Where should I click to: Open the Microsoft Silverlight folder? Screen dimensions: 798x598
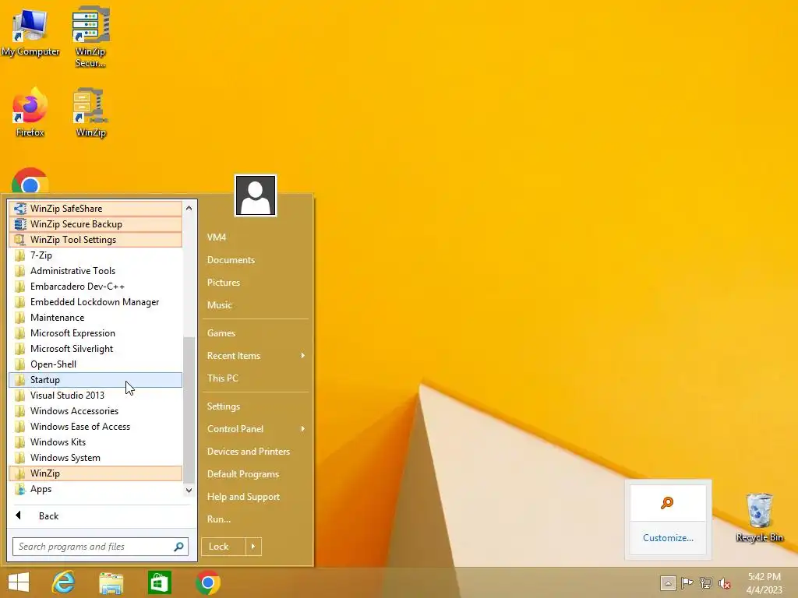[x=95, y=349]
